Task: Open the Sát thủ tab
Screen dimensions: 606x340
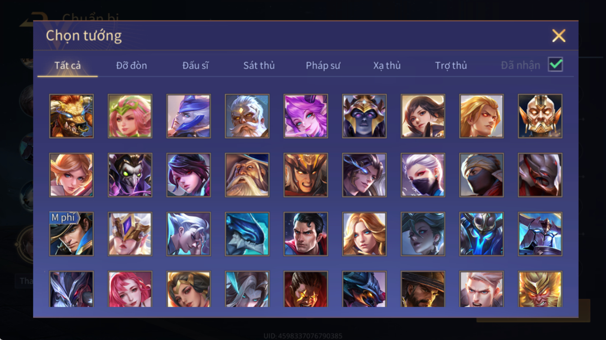Action: 259,65
